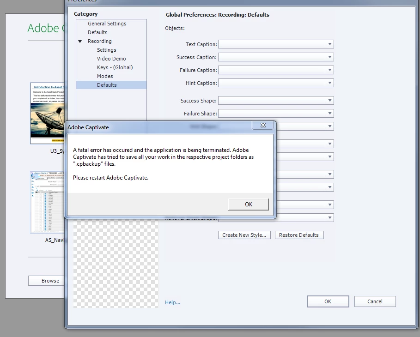The height and width of the screenshot is (337, 420).
Task: Click Restore Defaults button
Action: (299, 235)
